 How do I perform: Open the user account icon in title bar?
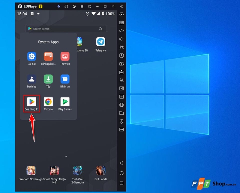tap(74, 6)
